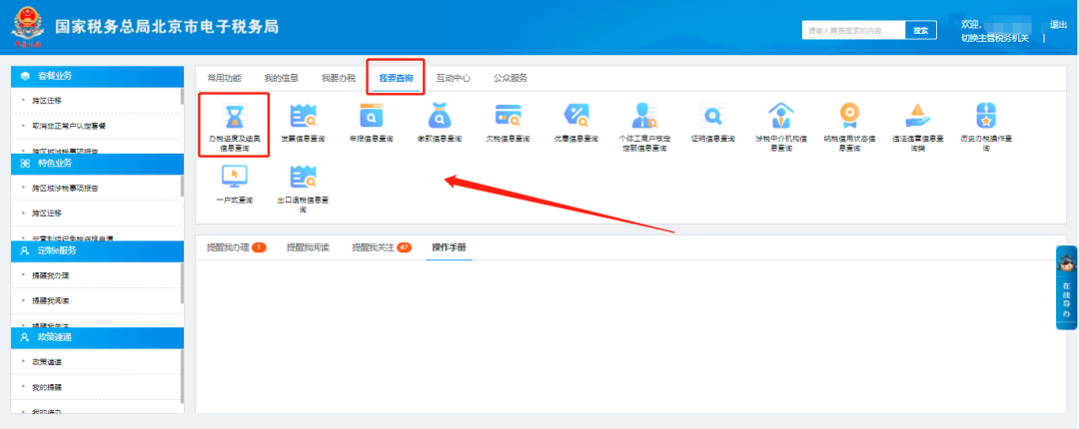Open 涉税中介机构信息查询 icon
Viewport: 1079px width, 429px height.
(x=781, y=116)
